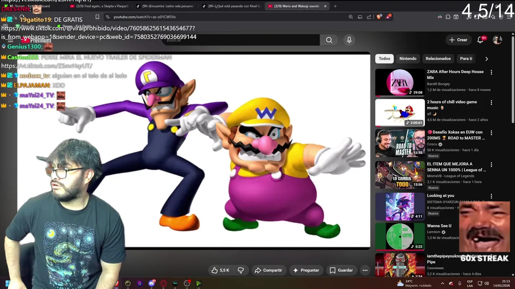
Task: Open green play-arrow app on taskbar
Action: coord(198,283)
